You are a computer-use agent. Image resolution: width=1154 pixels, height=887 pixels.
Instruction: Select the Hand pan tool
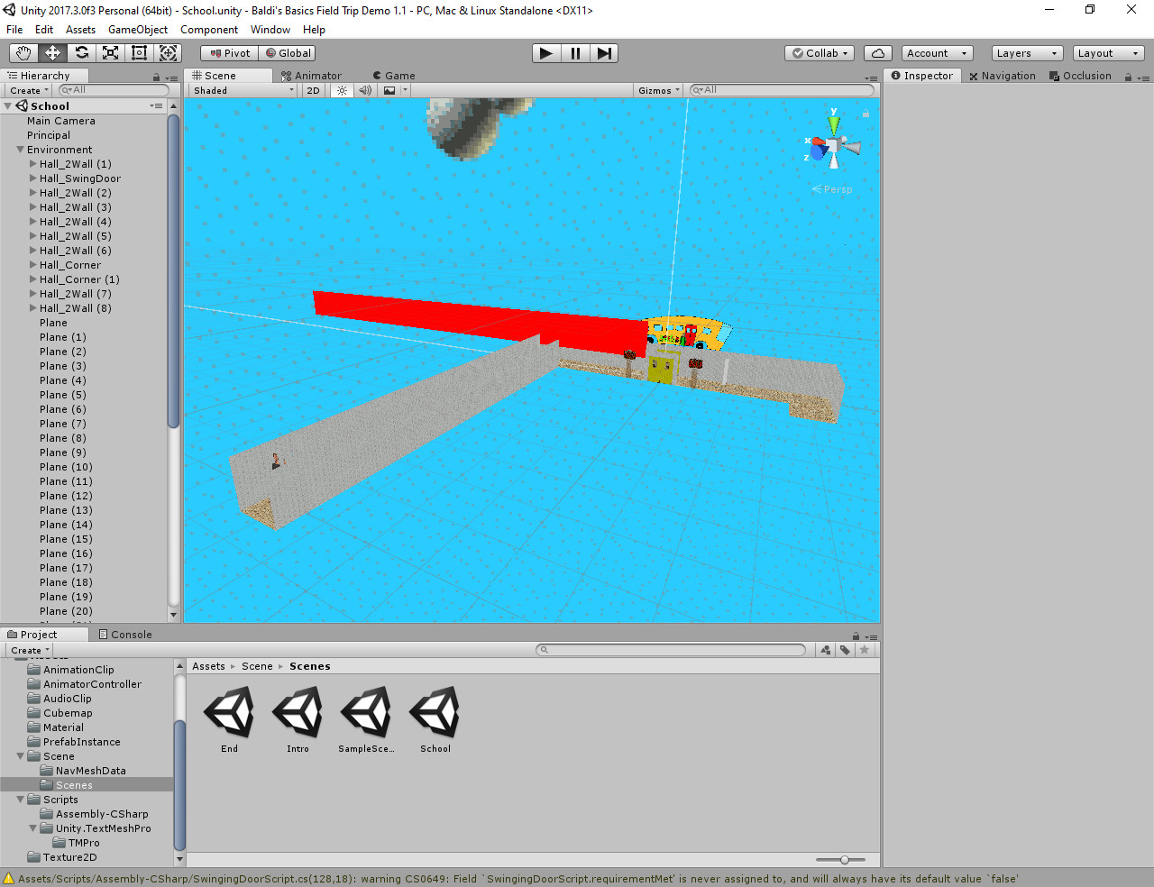(x=23, y=52)
